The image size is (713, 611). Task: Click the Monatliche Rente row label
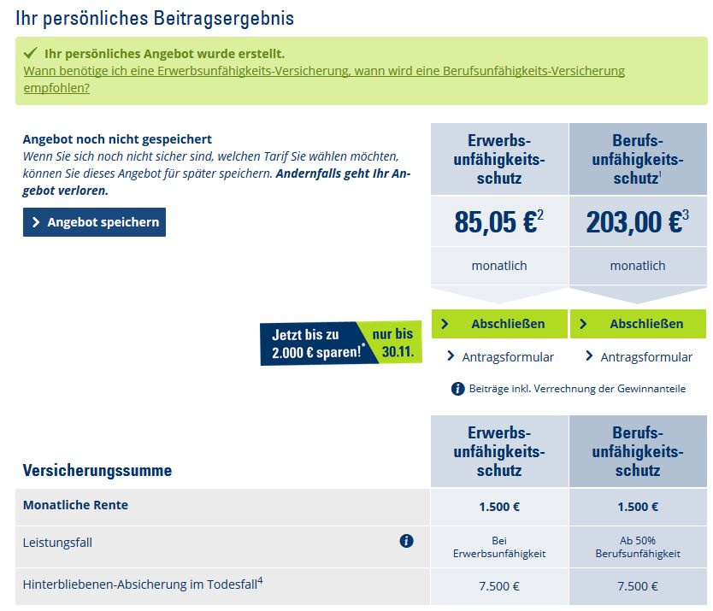tap(75, 505)
